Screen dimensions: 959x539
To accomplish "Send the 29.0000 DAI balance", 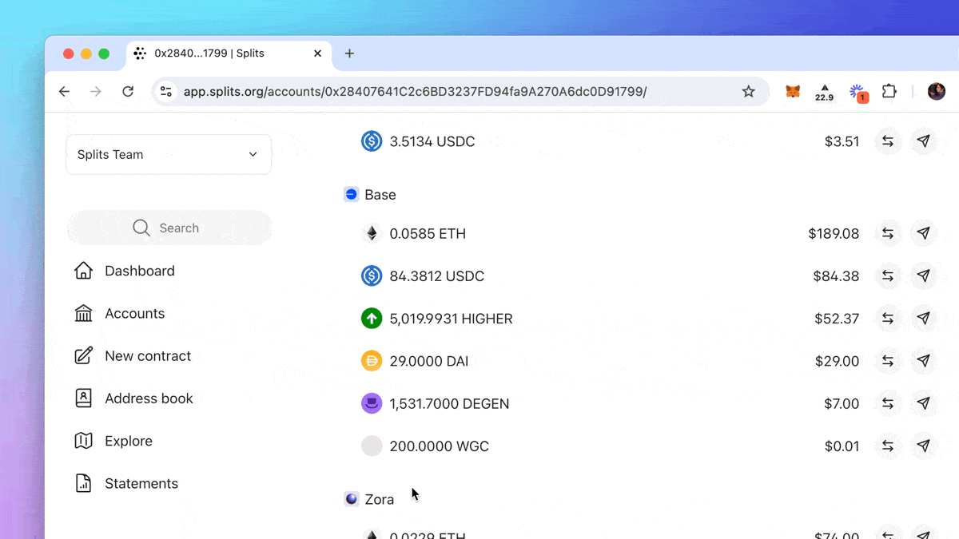I will tap(924, 361).
